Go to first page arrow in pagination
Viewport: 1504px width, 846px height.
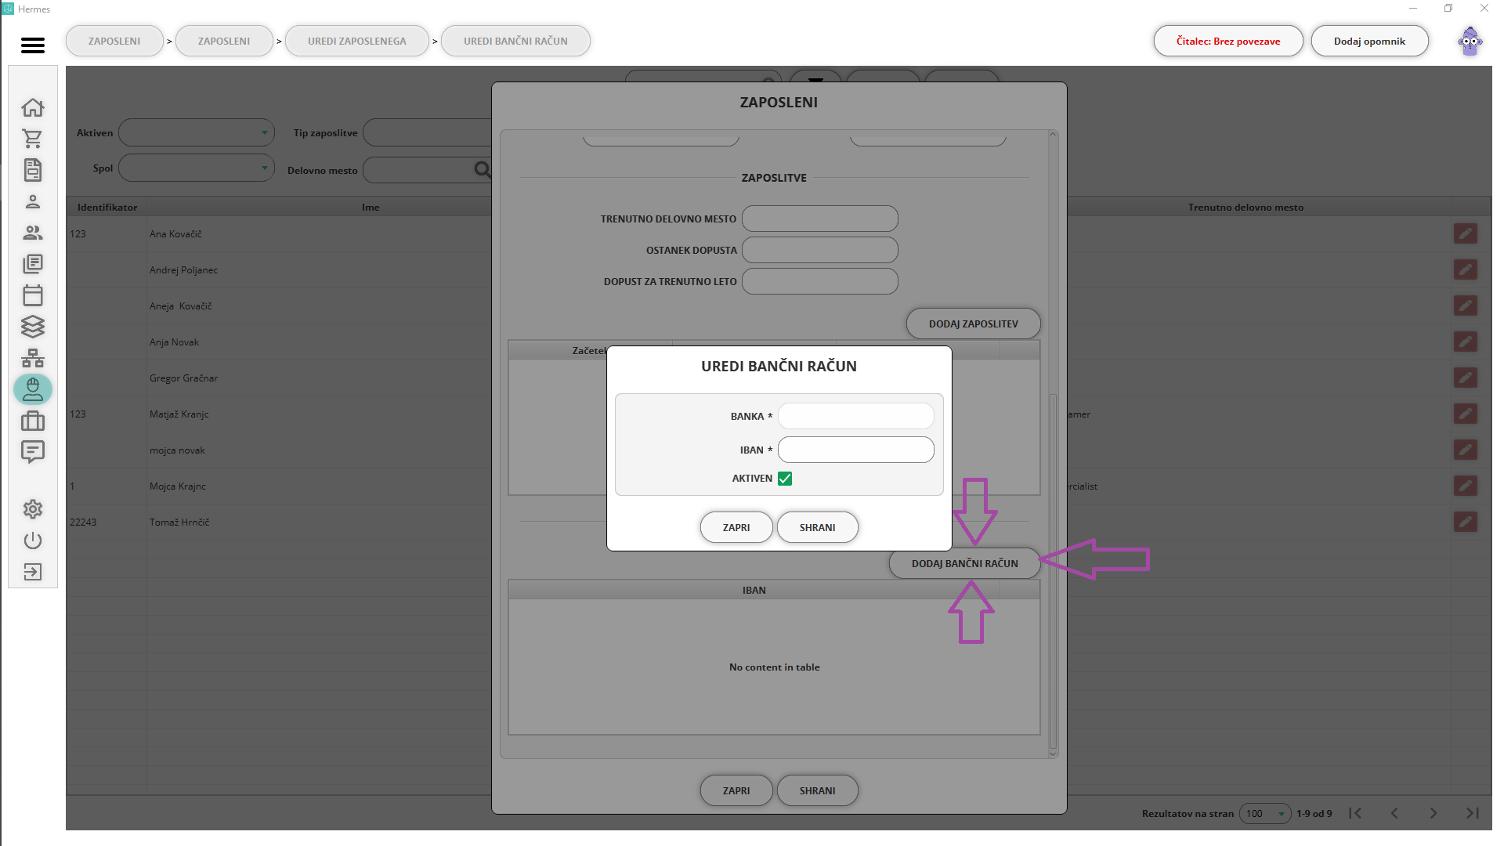click(1355, 813)
